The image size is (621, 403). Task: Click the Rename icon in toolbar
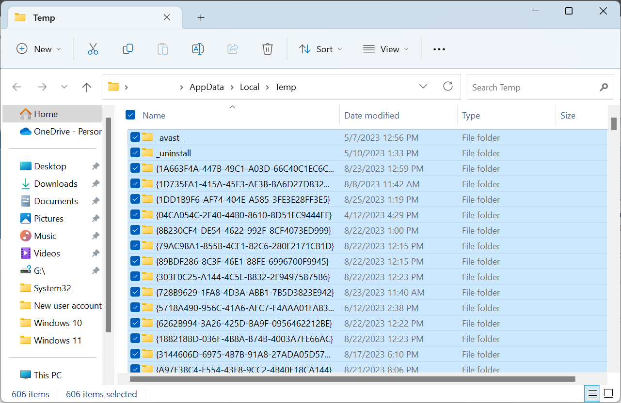tap(198, 49)
